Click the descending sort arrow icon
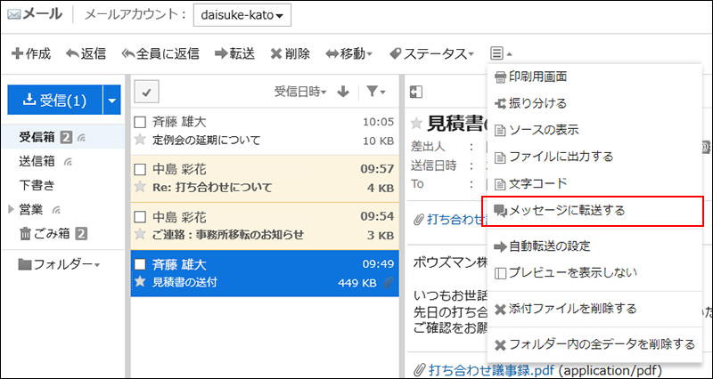 click(x=343, y=93)
